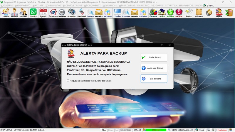Click the DEMO SEGURANCA 6.0 status entry
Viewport: 235px width, 132px height.
coord(180,130)
